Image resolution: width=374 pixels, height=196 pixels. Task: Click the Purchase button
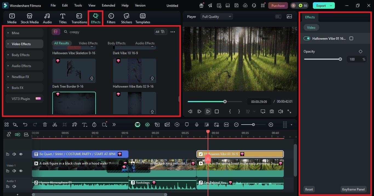point(278,5)
